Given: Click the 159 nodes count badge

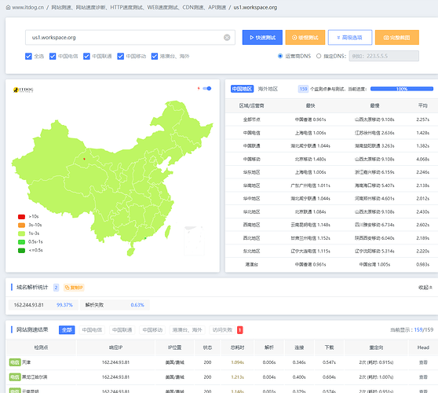Looking at the screenshot, I should pos(303,89).
